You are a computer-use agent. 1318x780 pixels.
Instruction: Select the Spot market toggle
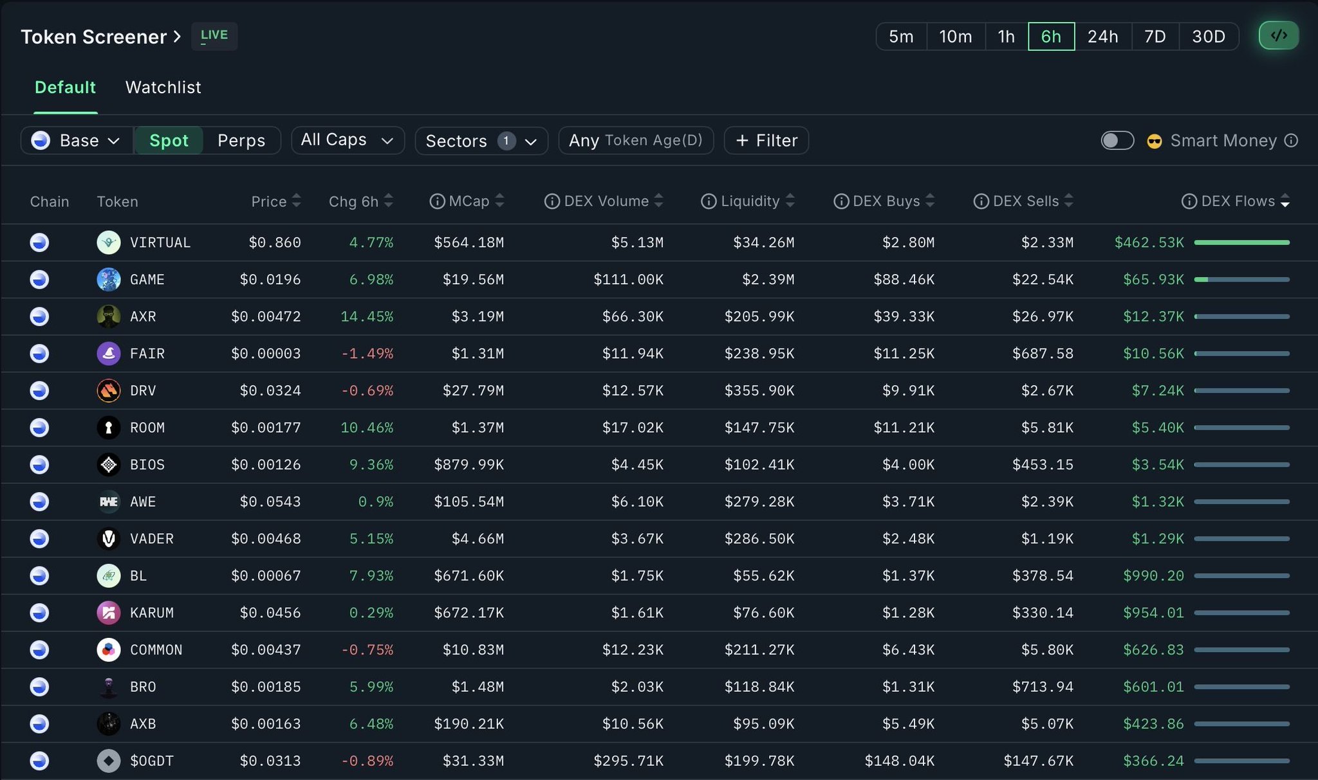pos(169,141)
